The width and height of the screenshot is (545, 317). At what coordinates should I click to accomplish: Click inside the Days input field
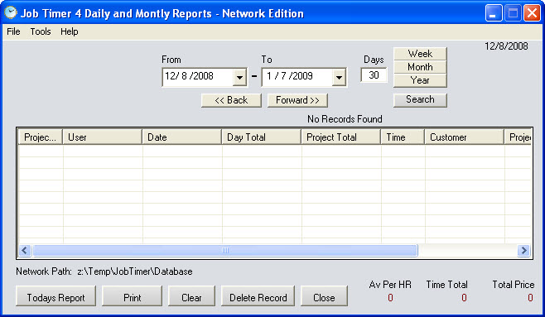[374, 75]
